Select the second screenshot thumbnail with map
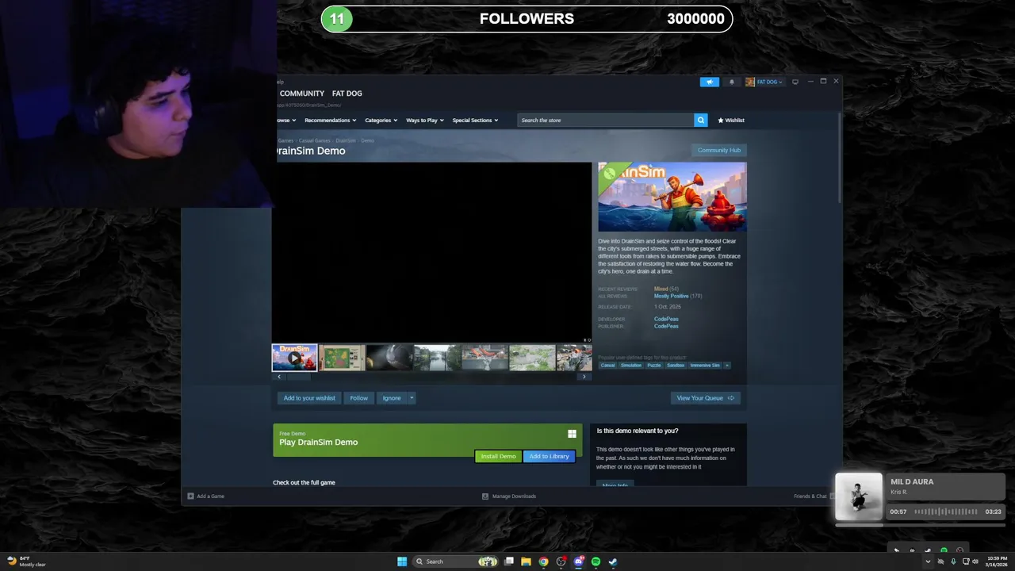Image resolution: width=1015 pixels, height=571 pixels. pos(342,358)
